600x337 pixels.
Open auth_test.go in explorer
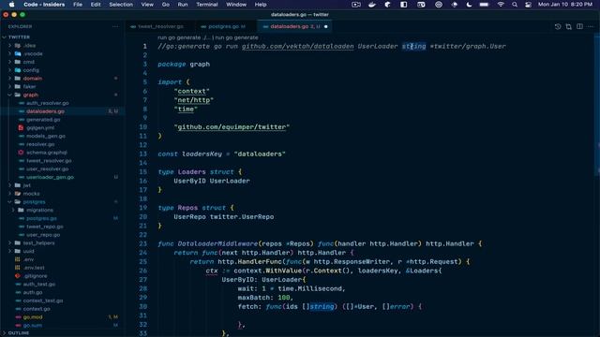pos(39,285)
